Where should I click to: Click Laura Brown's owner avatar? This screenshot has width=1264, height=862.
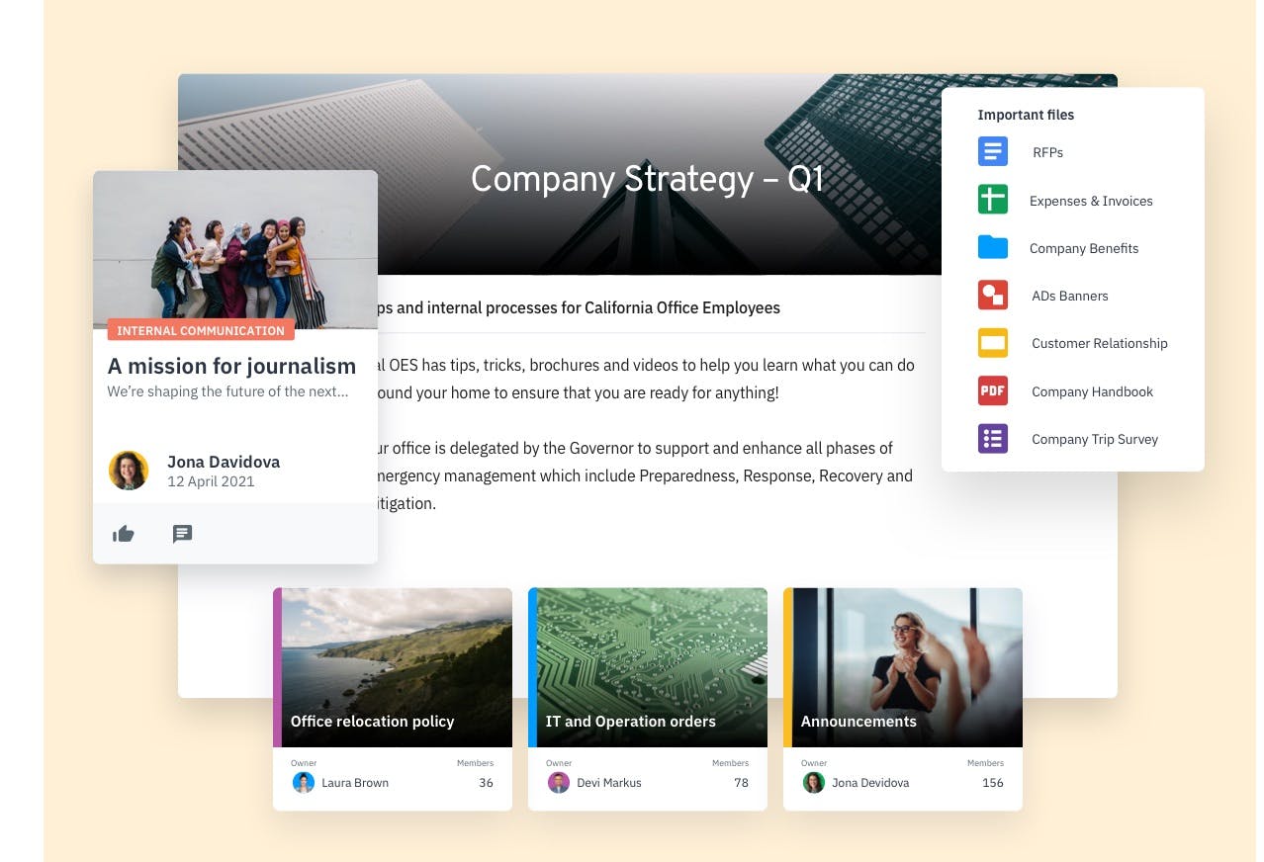(303, 782)
